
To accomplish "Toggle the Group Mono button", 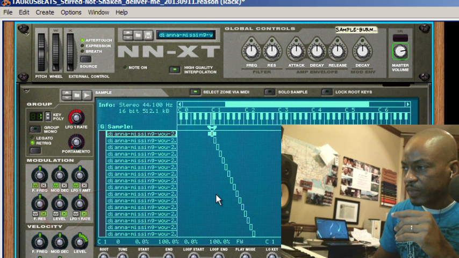I will 35,129.
